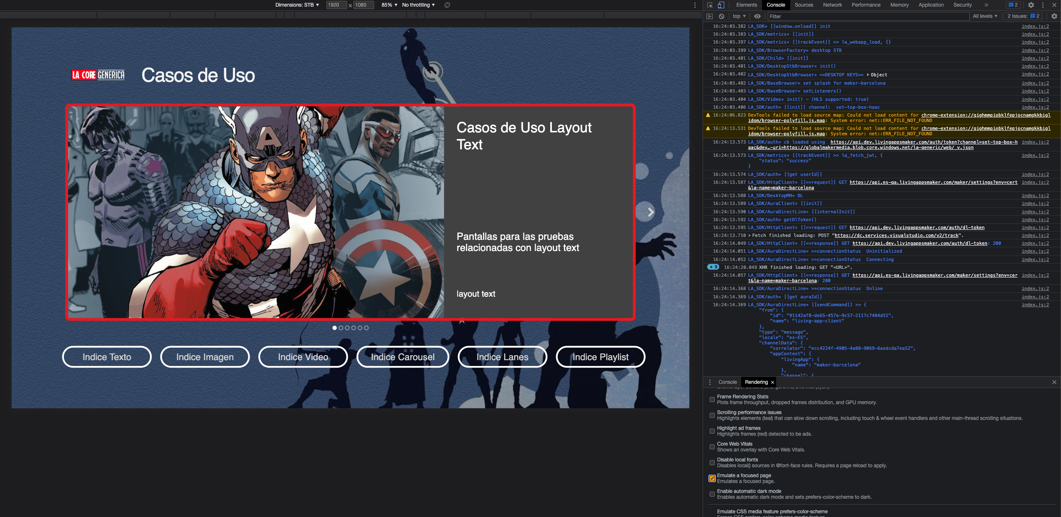Open the device toolbar three-dot options
This screenshot has width=1061, height=517.
point(695,5)
